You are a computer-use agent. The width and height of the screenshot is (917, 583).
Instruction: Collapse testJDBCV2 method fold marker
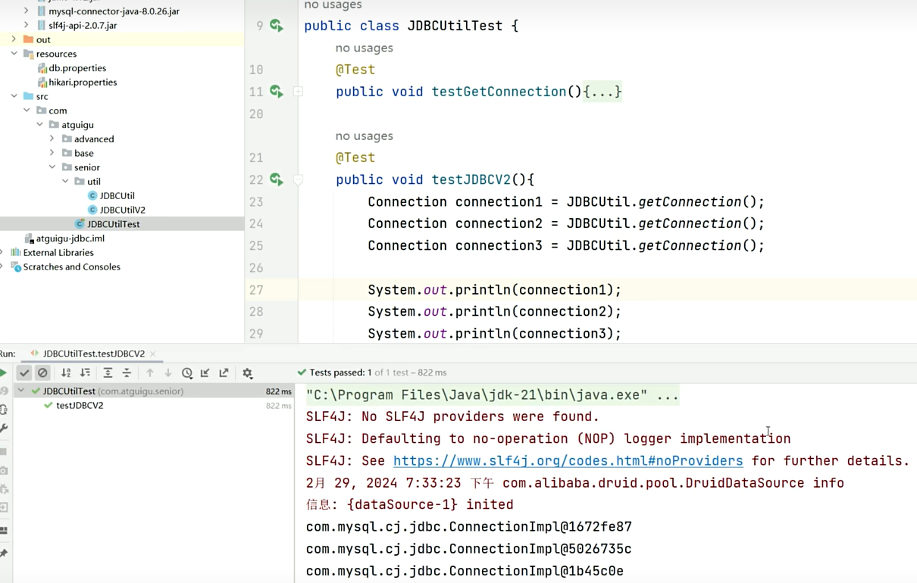(298, 179)
